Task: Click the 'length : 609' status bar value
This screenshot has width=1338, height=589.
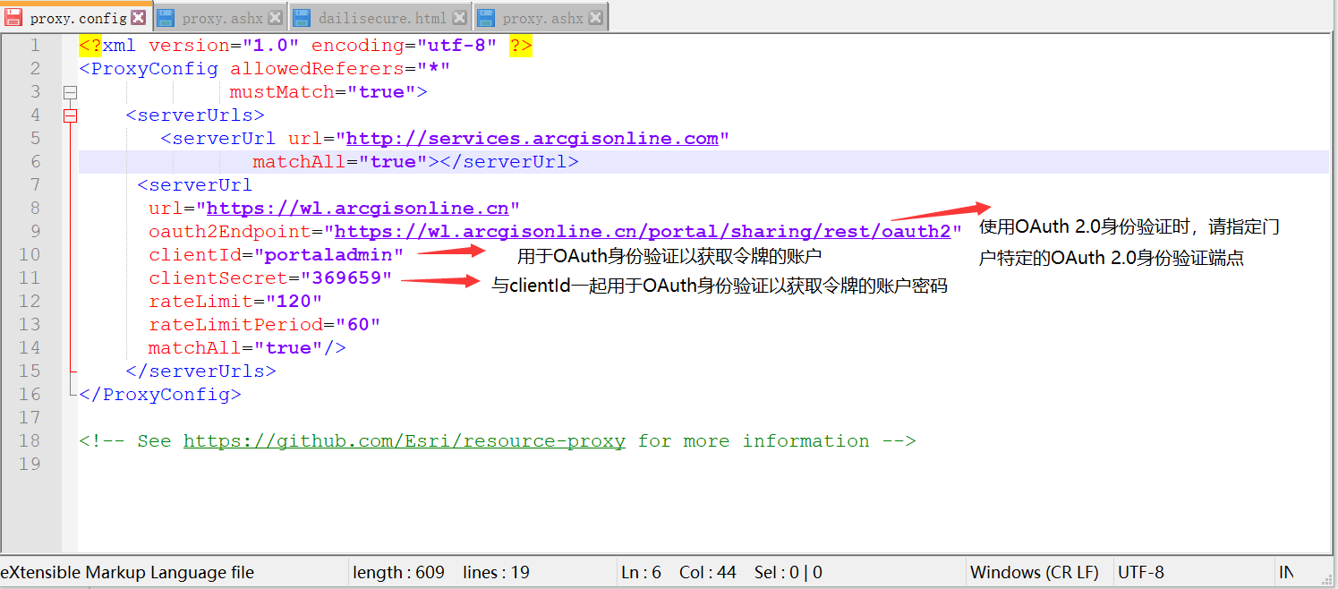Action: 398,572
